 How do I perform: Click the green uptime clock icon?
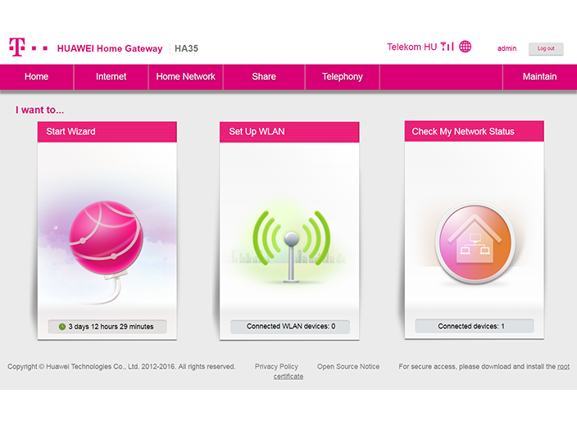click(x=61, y=327)
